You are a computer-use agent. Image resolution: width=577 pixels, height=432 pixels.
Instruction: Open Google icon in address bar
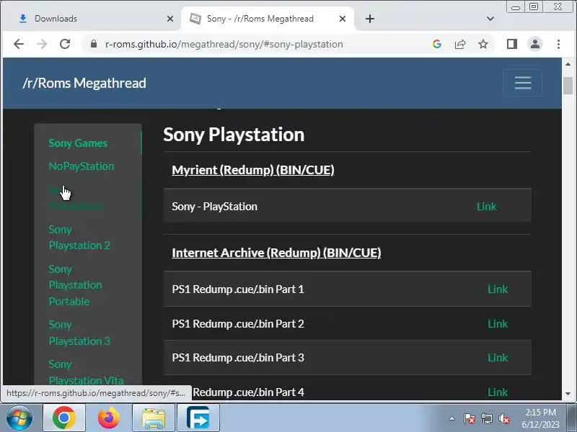pyautogui.click(x=437, y=44)
